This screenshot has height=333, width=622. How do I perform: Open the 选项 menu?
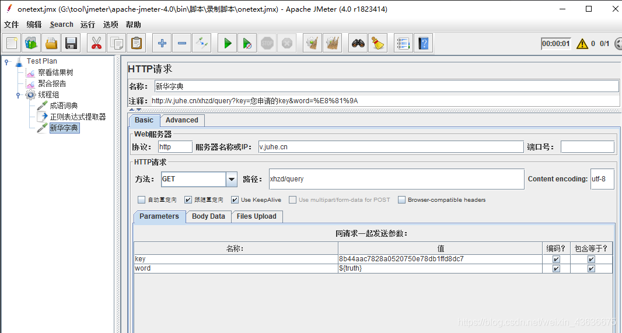point(111,24)
